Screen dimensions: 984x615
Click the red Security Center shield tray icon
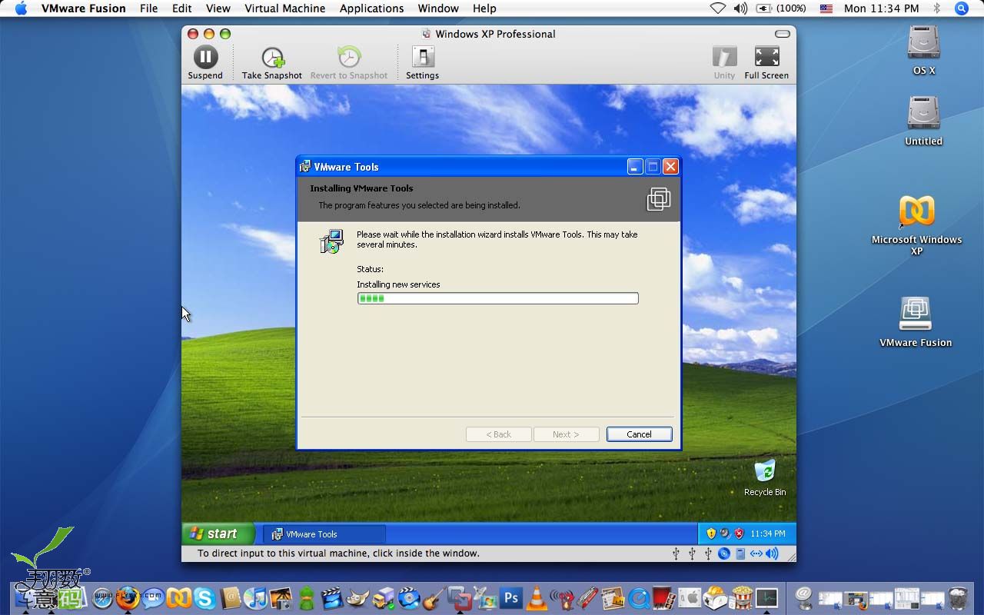pos(740,534)
